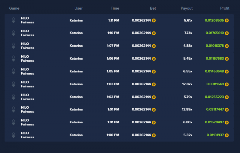This screenshot has height=153, width=240.
Task: Click the HILO game icon in the 12.89x payout row
Action: click(13, 110)
